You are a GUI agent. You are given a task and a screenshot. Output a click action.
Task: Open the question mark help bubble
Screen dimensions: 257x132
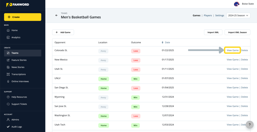250,125
